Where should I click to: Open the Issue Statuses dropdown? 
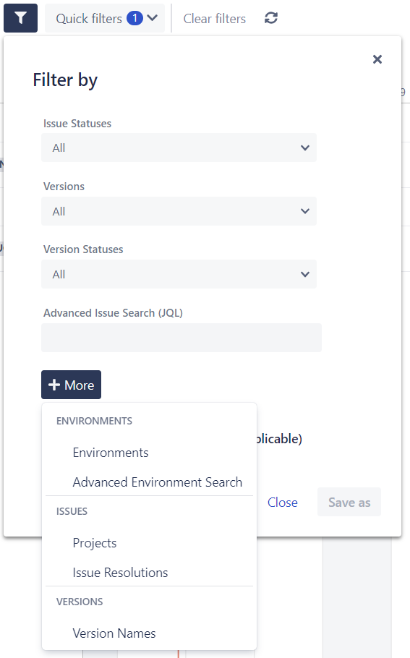click(179, 148)
